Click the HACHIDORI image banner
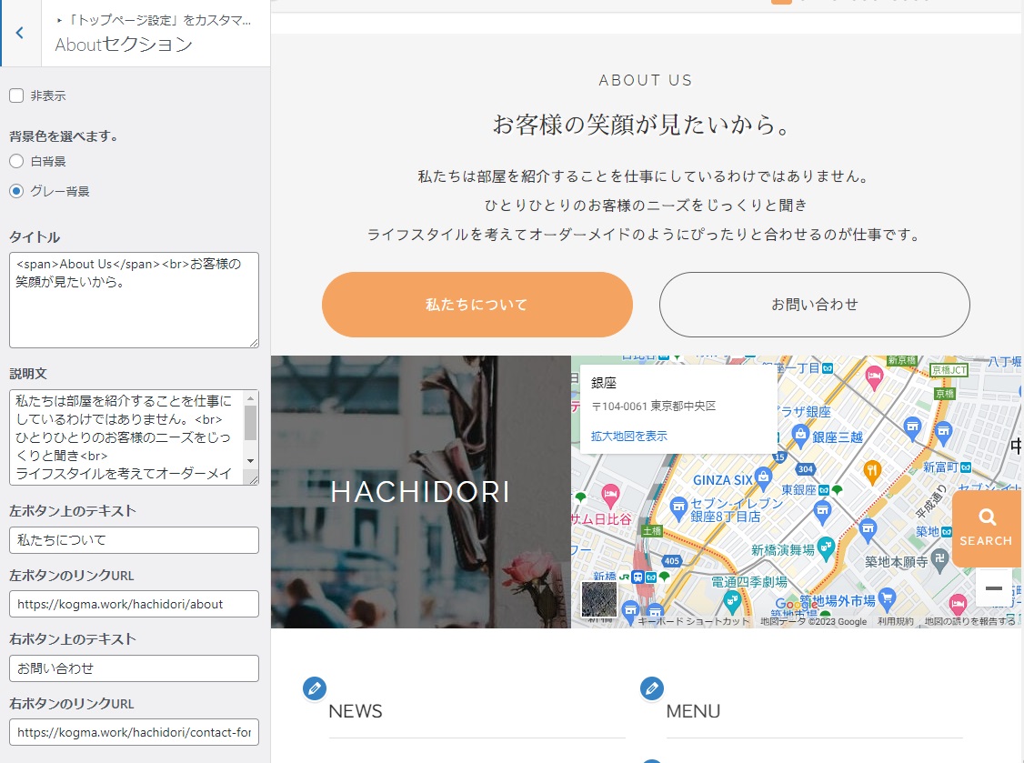The image size is (1024, 763). pyautogui.click(x=420, y=492)
